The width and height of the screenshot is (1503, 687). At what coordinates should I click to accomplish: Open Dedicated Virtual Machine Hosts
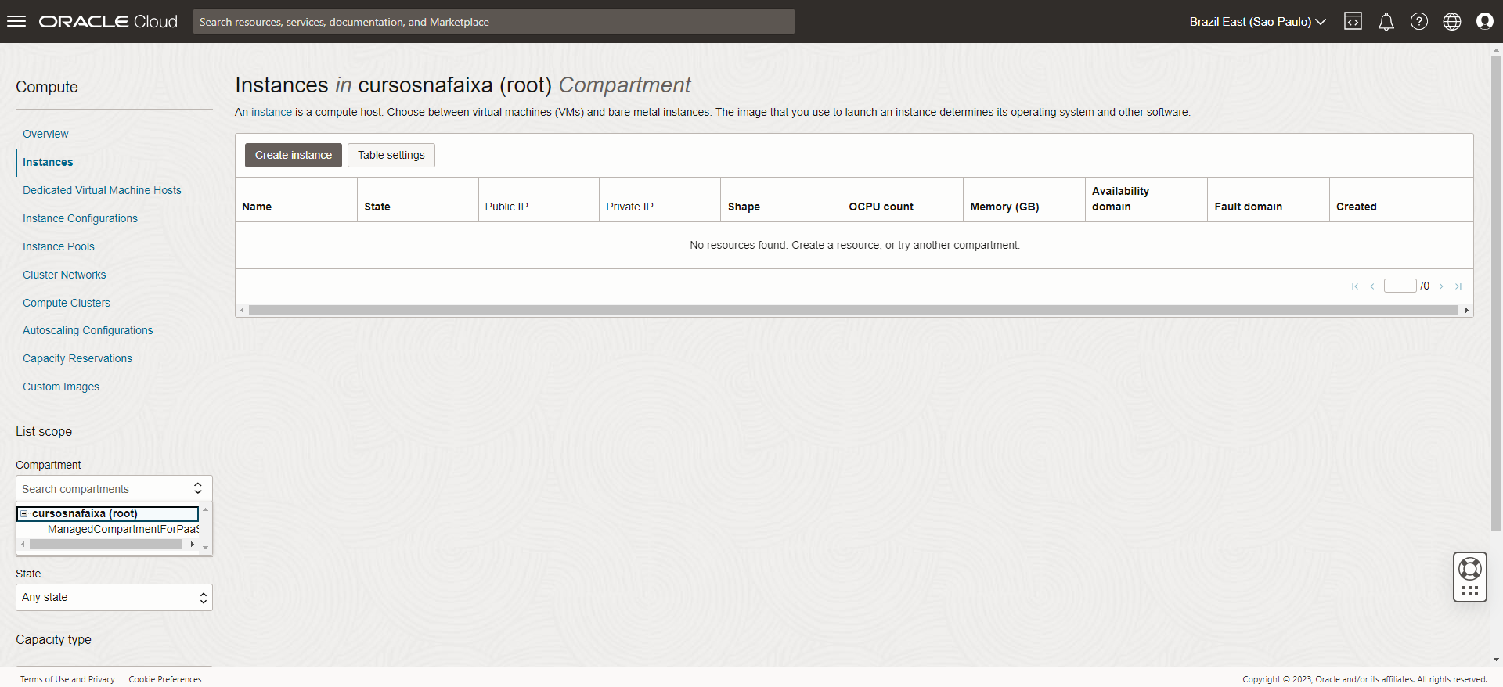point(102,190)
